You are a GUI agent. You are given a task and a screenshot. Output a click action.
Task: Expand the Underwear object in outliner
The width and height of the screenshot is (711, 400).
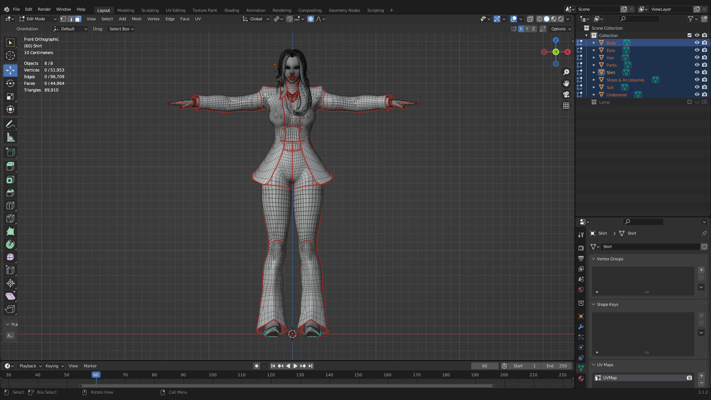click(594, 94)
